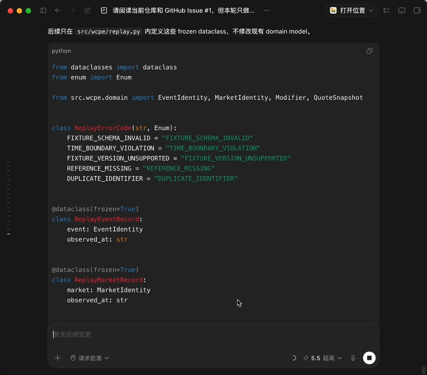427x375 pixels.
Task: Go back with the left arrow
Action: (x=58, y=10)
